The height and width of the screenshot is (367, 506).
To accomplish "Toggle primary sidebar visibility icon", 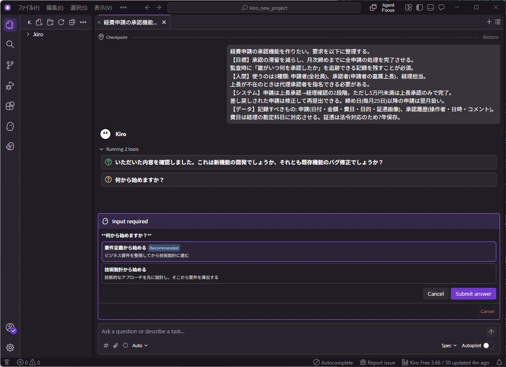I will (x=419, y=8).
